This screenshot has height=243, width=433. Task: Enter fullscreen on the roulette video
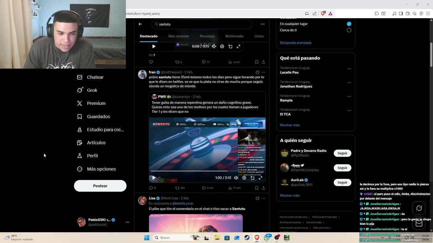(x=260, y=178)
